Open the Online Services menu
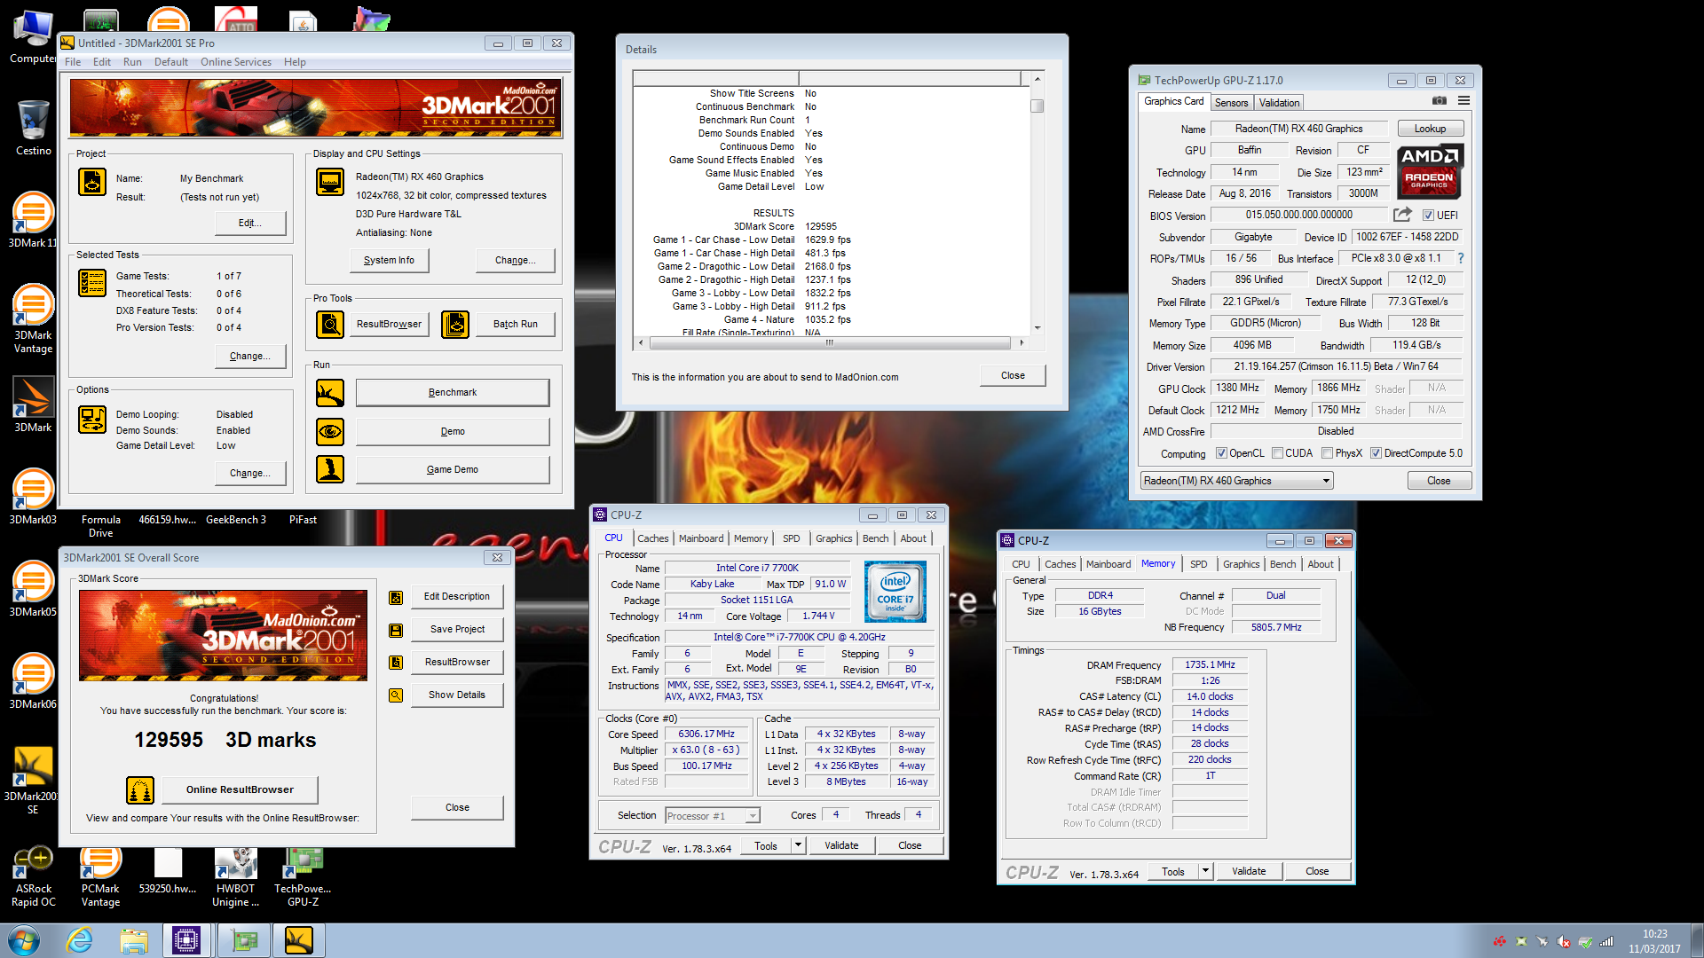 [x=236, y=62]
